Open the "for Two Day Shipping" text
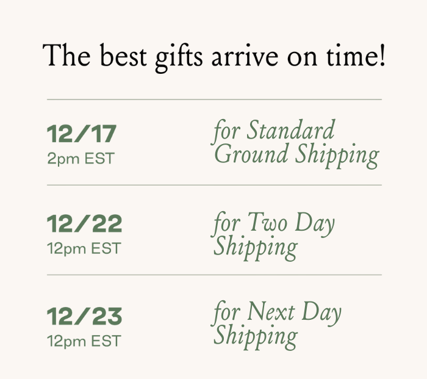The image size is (427, 379). [x=274, y=235]
